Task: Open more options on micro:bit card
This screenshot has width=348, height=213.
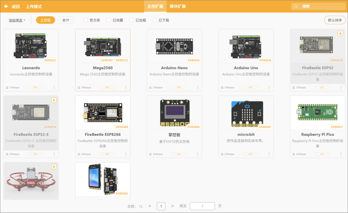Action: coord(269,154)
